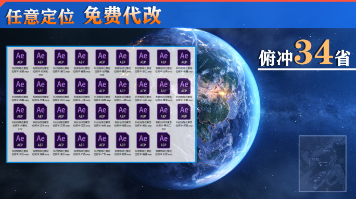Viewport: 356px width, 199px height.
Task: Open the 云南.aep project file
Action: click(163, 58)
